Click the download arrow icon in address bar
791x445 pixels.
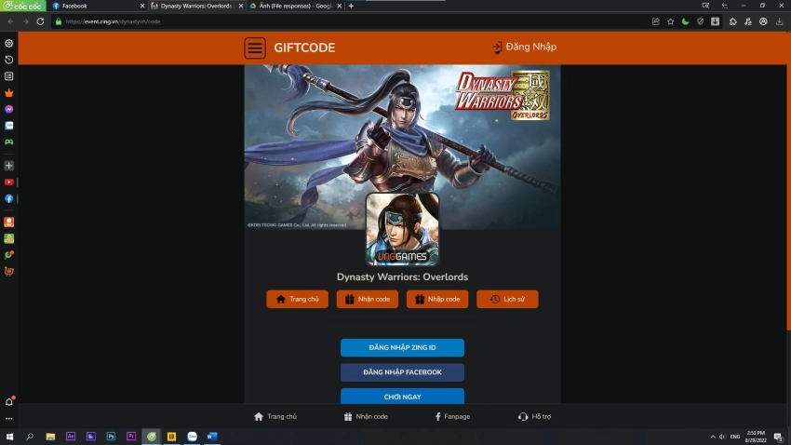[x=716, y=21]
